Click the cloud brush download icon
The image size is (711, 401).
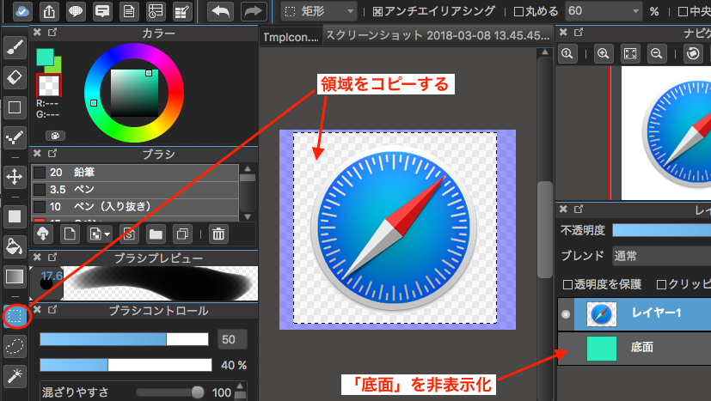point(43,234)
